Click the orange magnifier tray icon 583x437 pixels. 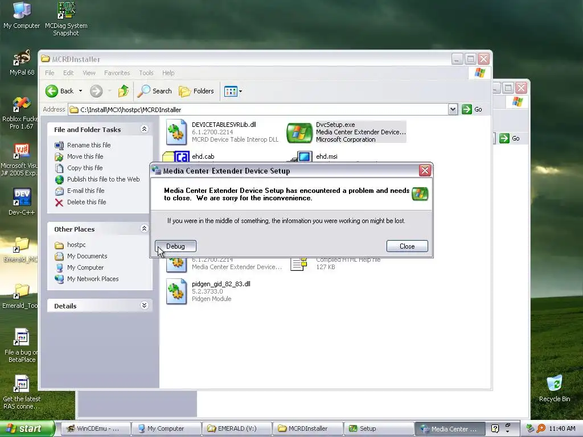coord(541,428)
